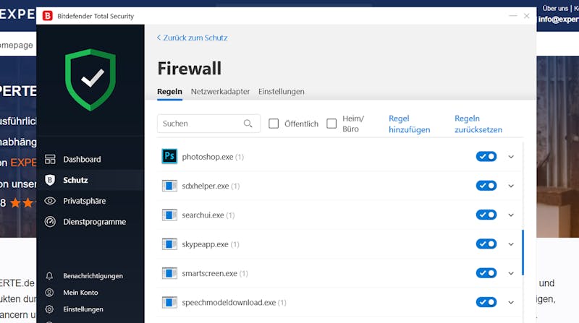Expand the photoshop.exe rule details
Image resolution: width=579 pixels, height=323 pixels.
click(x=511, y=157)
